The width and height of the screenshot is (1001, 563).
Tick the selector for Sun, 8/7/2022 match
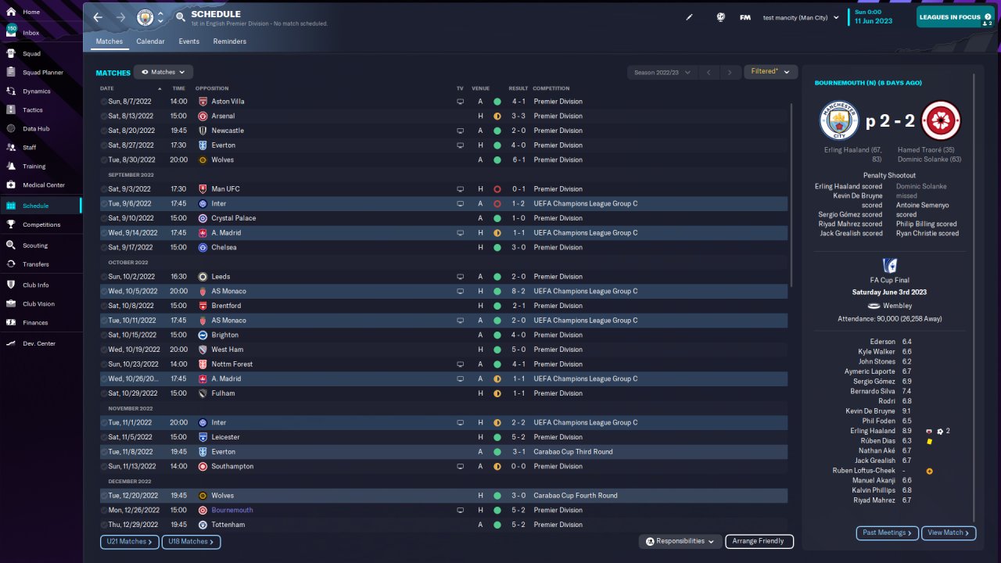[103, 102]
